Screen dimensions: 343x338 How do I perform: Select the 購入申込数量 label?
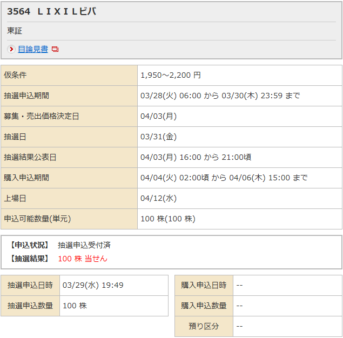point(204,306)
